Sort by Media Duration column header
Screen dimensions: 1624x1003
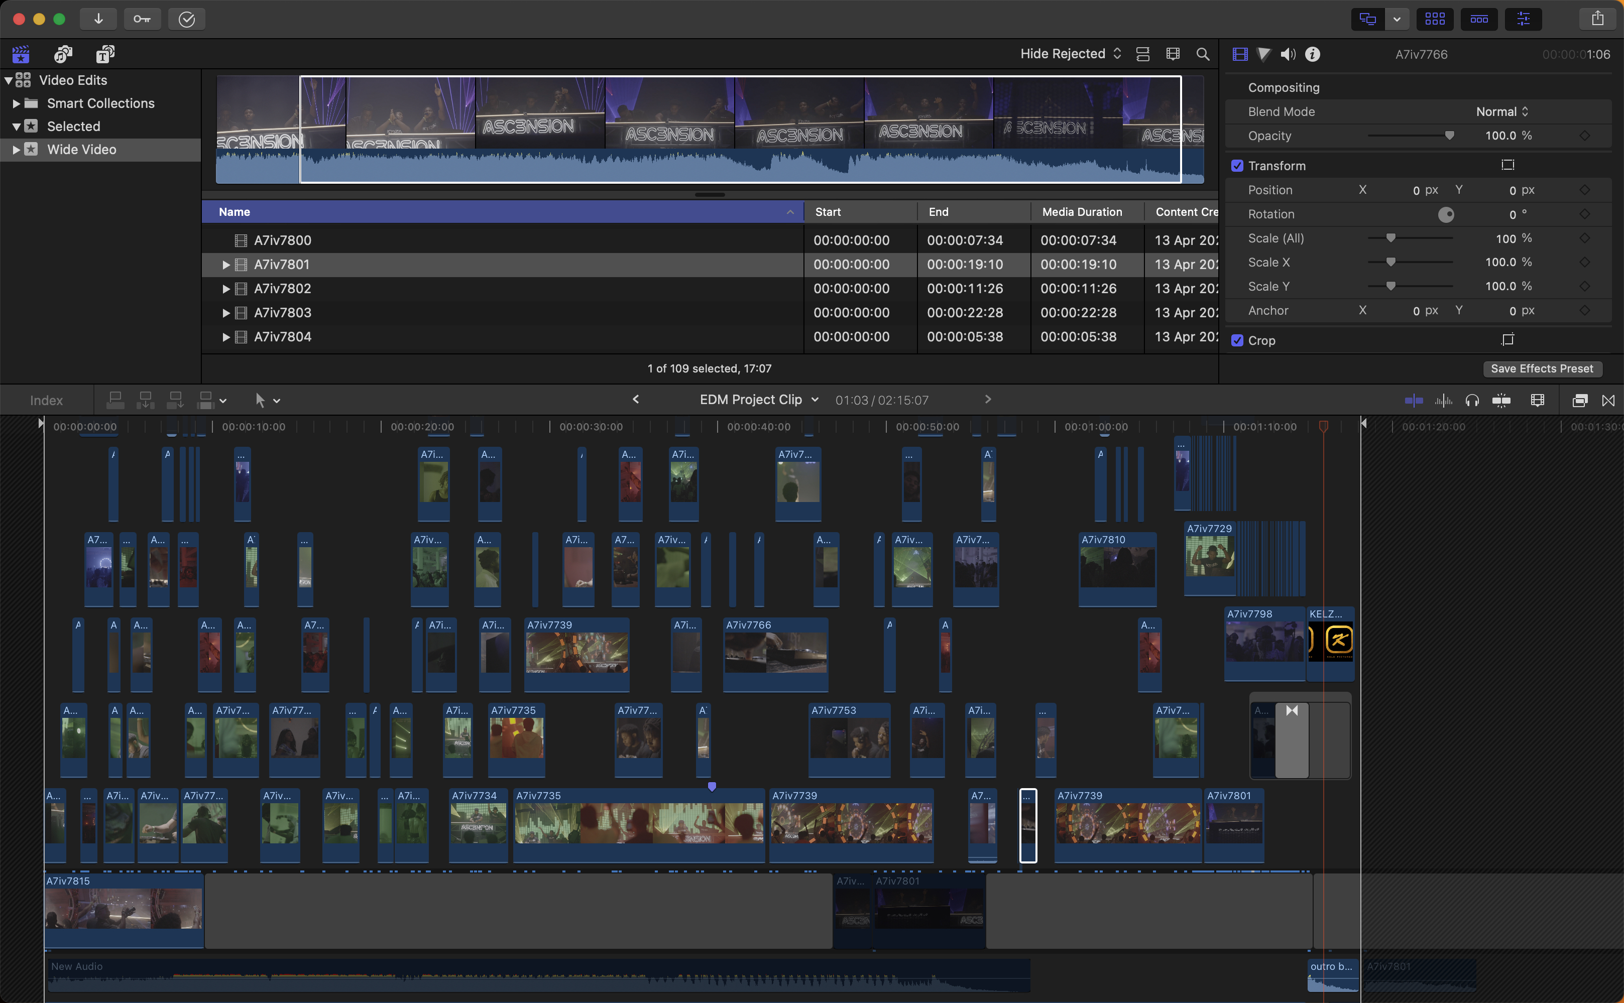click(x=1087, y=212)
